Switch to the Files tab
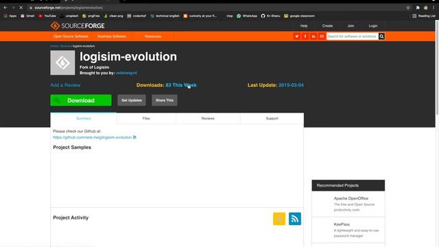Image resolution: width=439 pixels, height=247 pixels. coord(146,119)
